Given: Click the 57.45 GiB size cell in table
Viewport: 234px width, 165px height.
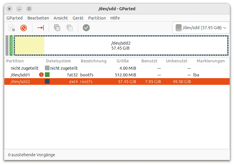Looking at the screenshot, I should (x=127, y=82).
